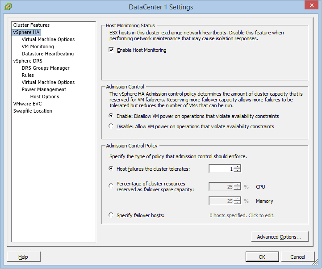The height and width of the screenshot is (269, 322).
Task: Click the vSphere client icon in title bar
Action: click(8, 7)
